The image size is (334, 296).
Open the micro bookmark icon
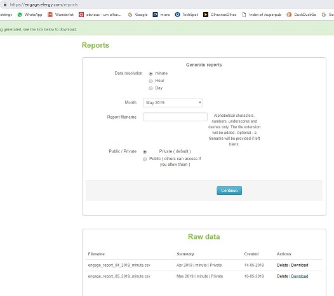(x=156, y=15)
